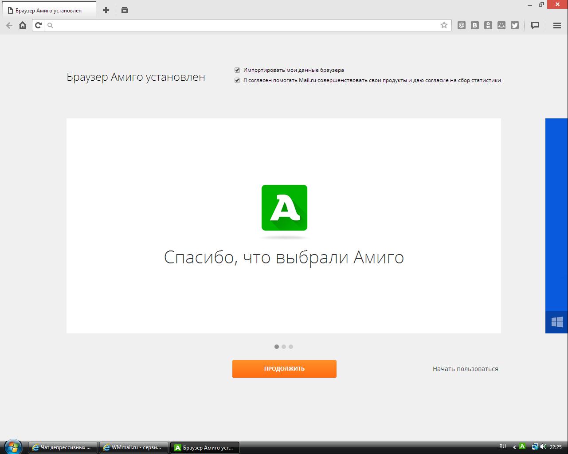Click 'Начать пользоваться' link
The width and height of the screenshot is (568, 454).
466,369
